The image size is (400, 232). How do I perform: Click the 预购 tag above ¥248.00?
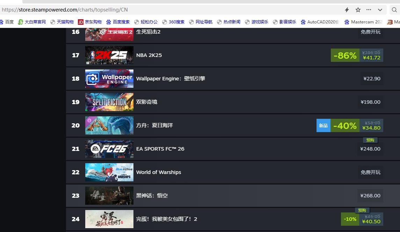pyautogui.click(x=370, y=140)
